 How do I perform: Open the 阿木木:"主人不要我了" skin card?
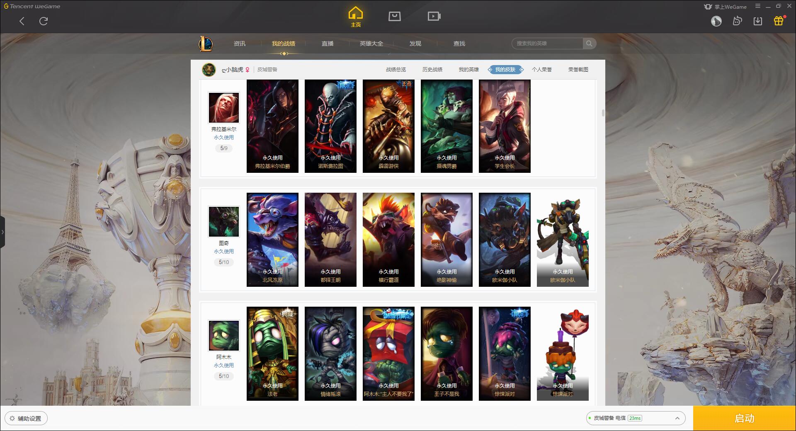(388, 354)
